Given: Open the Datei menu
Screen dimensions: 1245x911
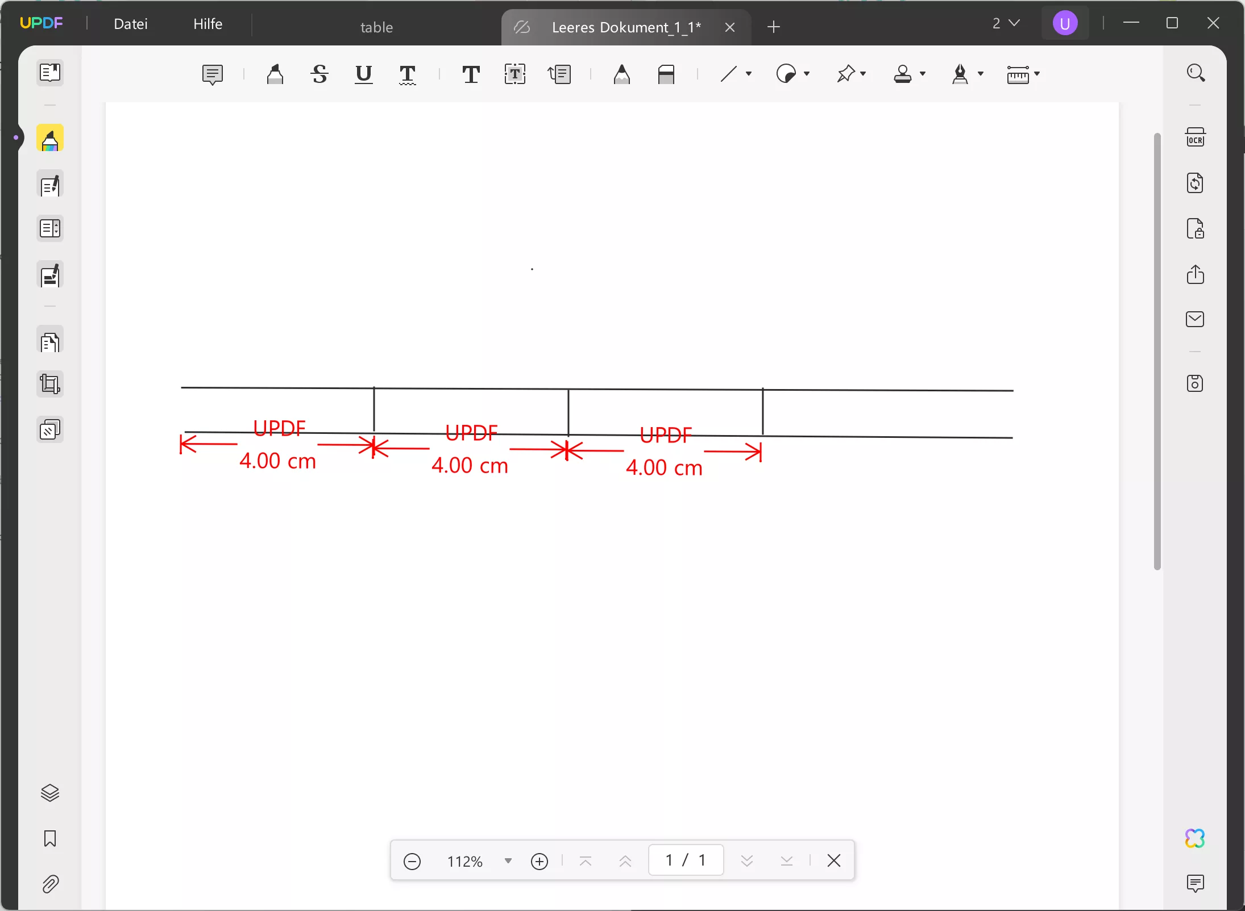Looking at the screenshot, I should [x=131, y=24].
